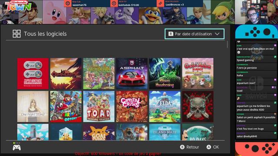
Task: Click the R button badge in sort box
Action: pyautogui.click(x=171, y=34)
